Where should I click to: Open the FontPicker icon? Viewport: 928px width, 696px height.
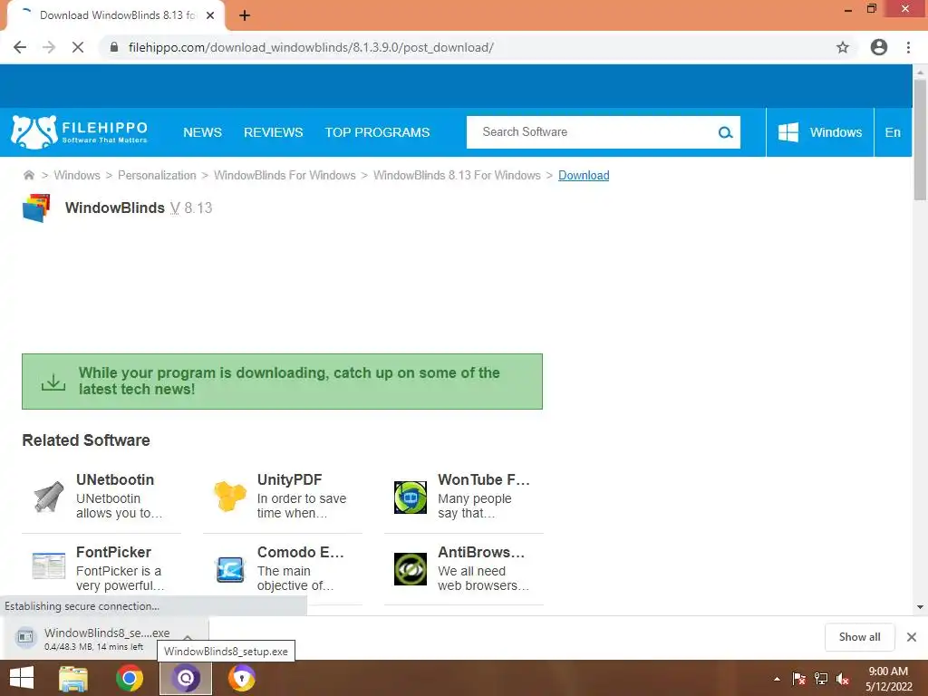coord(49,565)
